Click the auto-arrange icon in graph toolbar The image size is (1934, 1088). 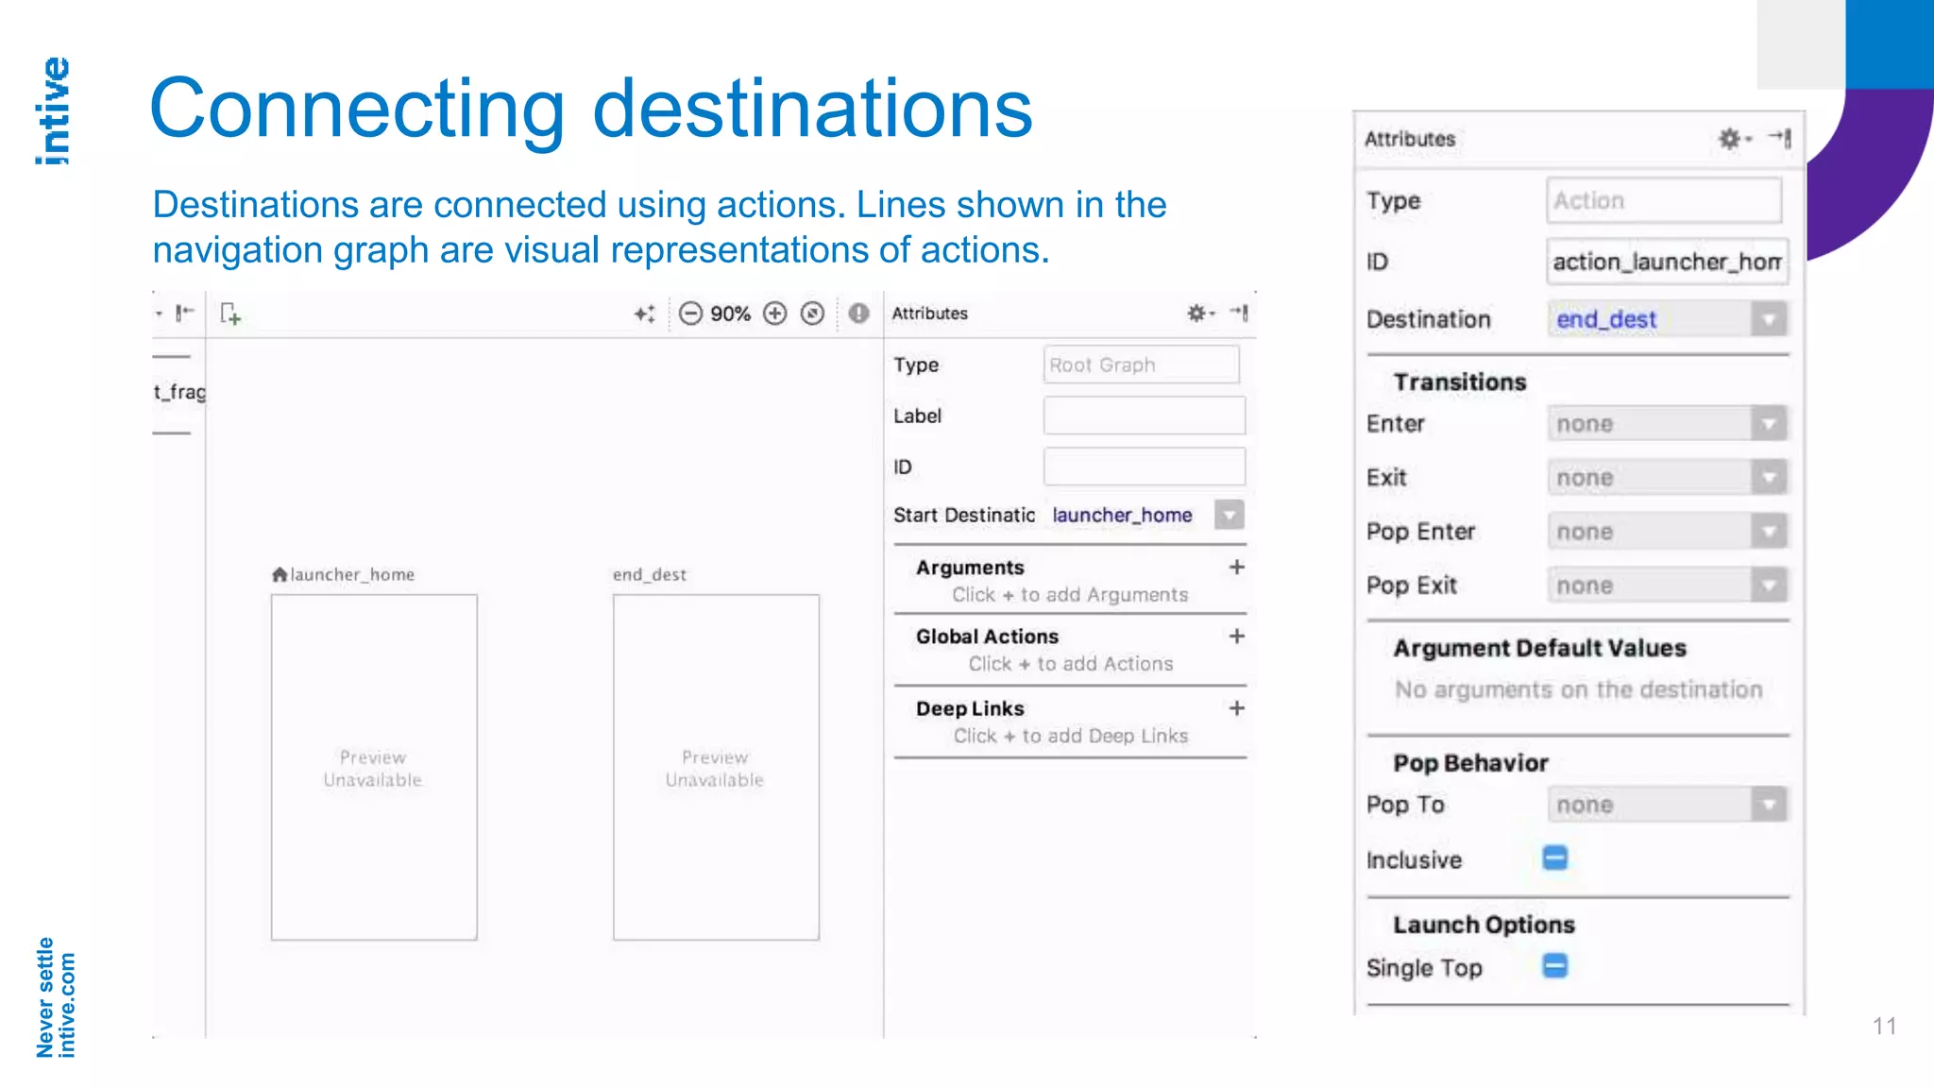pyautogui.click(x=645, y=314)
